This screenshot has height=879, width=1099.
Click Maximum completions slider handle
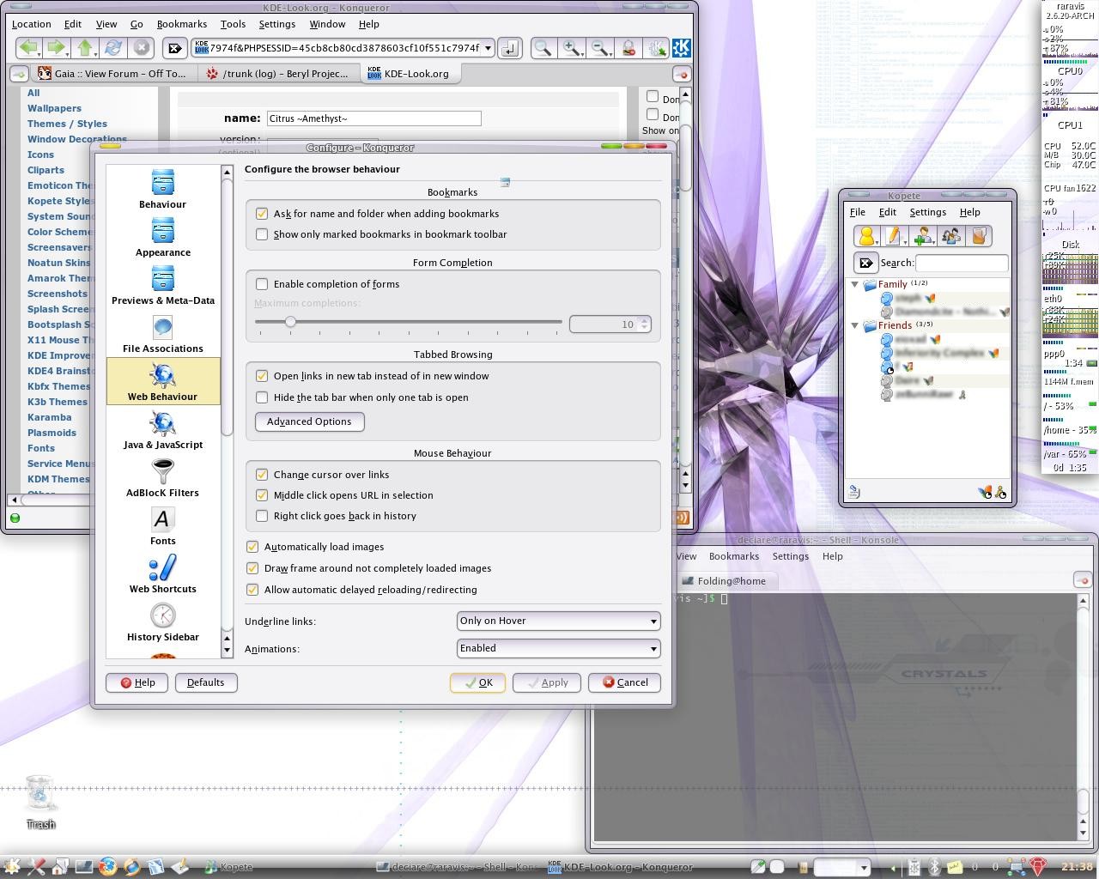[290, 322]
